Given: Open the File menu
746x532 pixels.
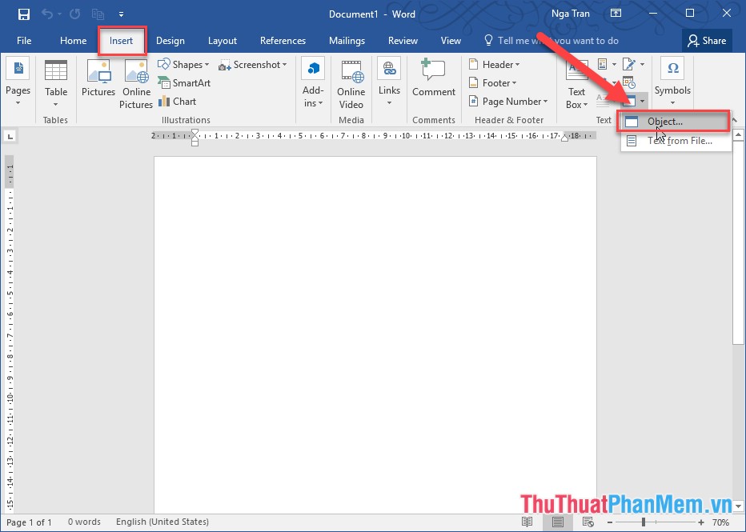Looking at the screenshot, I should (x=24, y=41).
